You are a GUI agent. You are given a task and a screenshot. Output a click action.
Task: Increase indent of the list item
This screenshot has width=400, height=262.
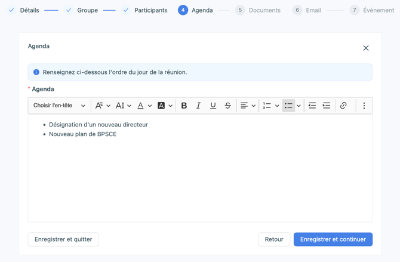(327, 106)
